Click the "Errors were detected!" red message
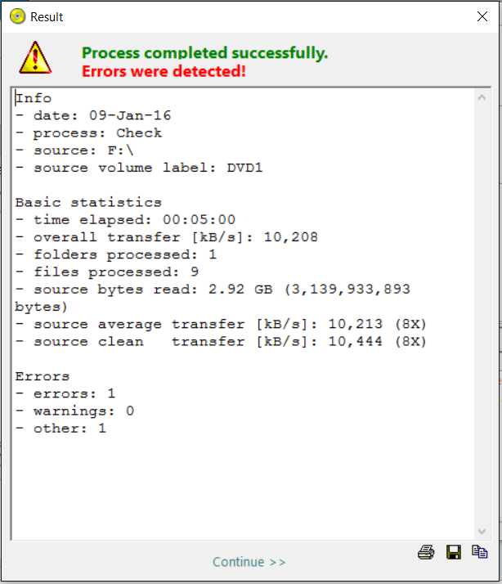The height and width of the screenshot is (584, 502). tap(164, 72)
